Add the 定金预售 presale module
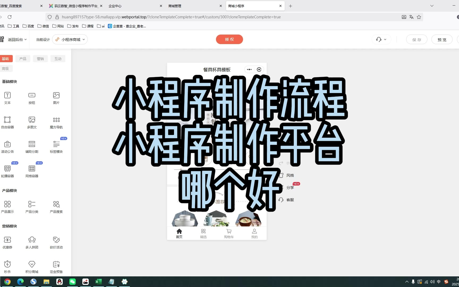 (x=56, y=267)
